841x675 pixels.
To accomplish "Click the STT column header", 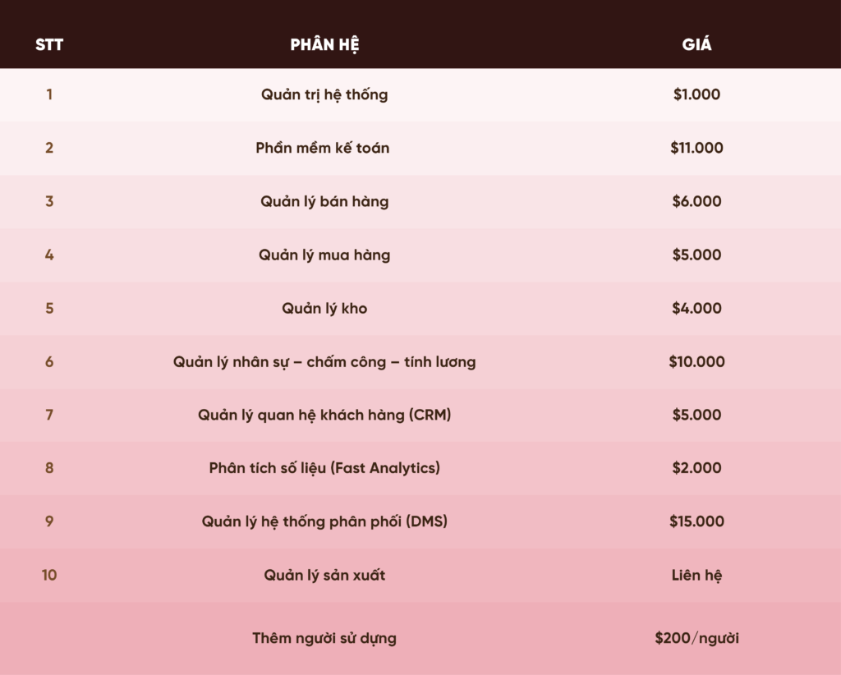I will point(49,44).
